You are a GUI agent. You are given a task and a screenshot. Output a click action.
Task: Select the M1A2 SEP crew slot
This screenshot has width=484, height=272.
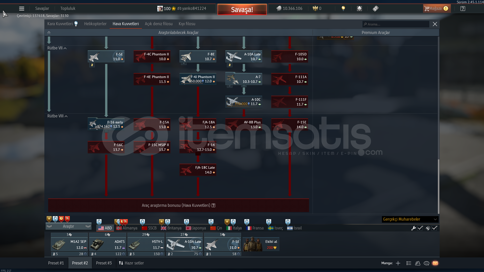[69, 245]
